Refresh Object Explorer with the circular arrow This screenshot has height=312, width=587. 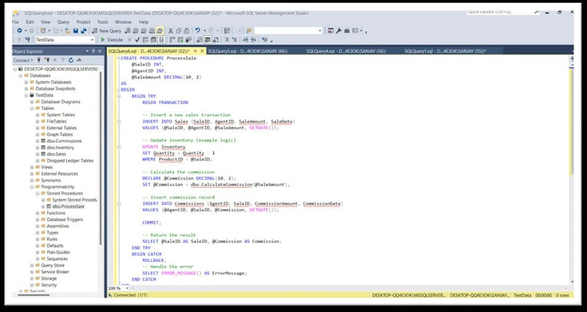70,60
